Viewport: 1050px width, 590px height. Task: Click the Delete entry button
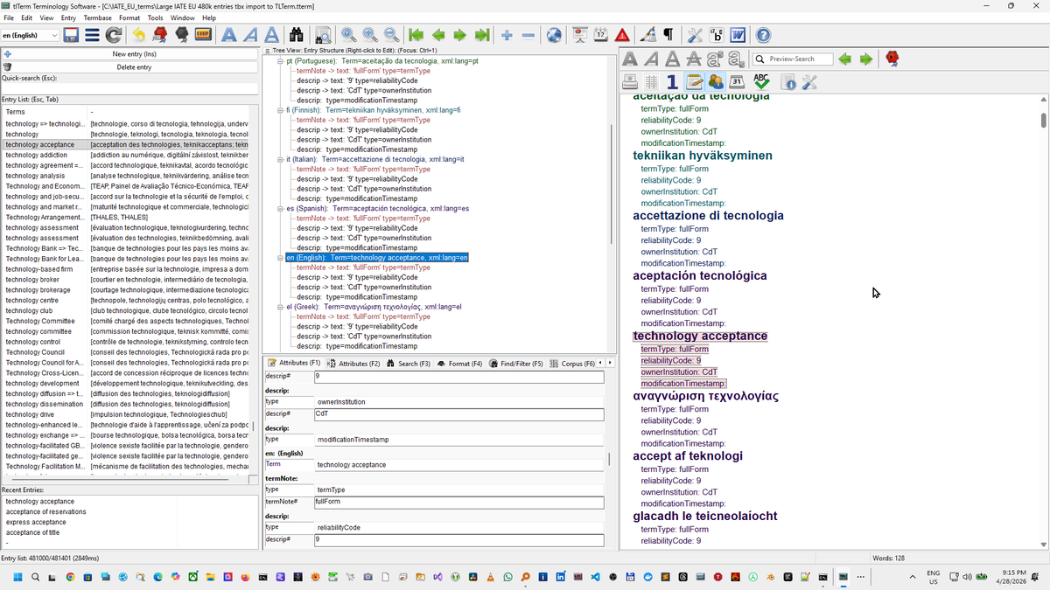pyautogui.click(x=129, y=66)
